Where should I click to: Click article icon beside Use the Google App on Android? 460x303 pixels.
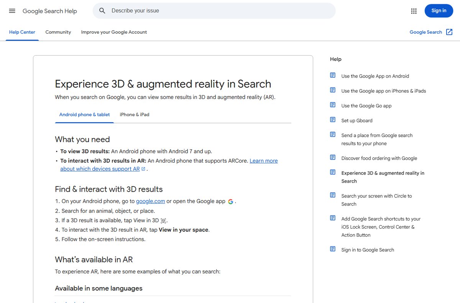333,75
